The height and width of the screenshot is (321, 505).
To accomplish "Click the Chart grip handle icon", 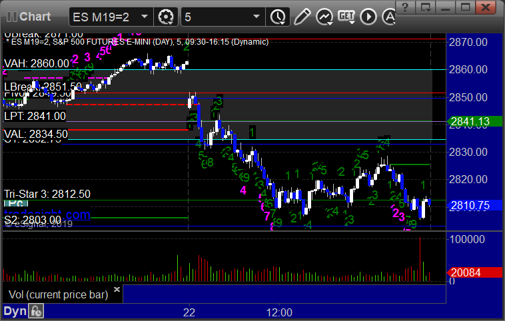I will (11, 17).
